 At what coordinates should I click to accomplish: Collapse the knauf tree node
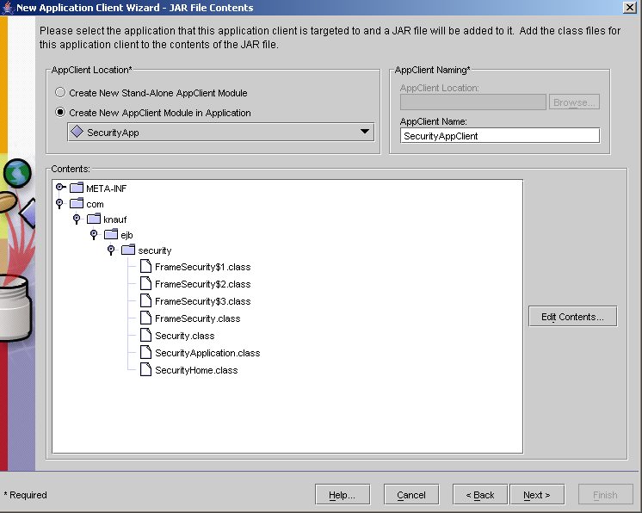(x=77, y=219)
